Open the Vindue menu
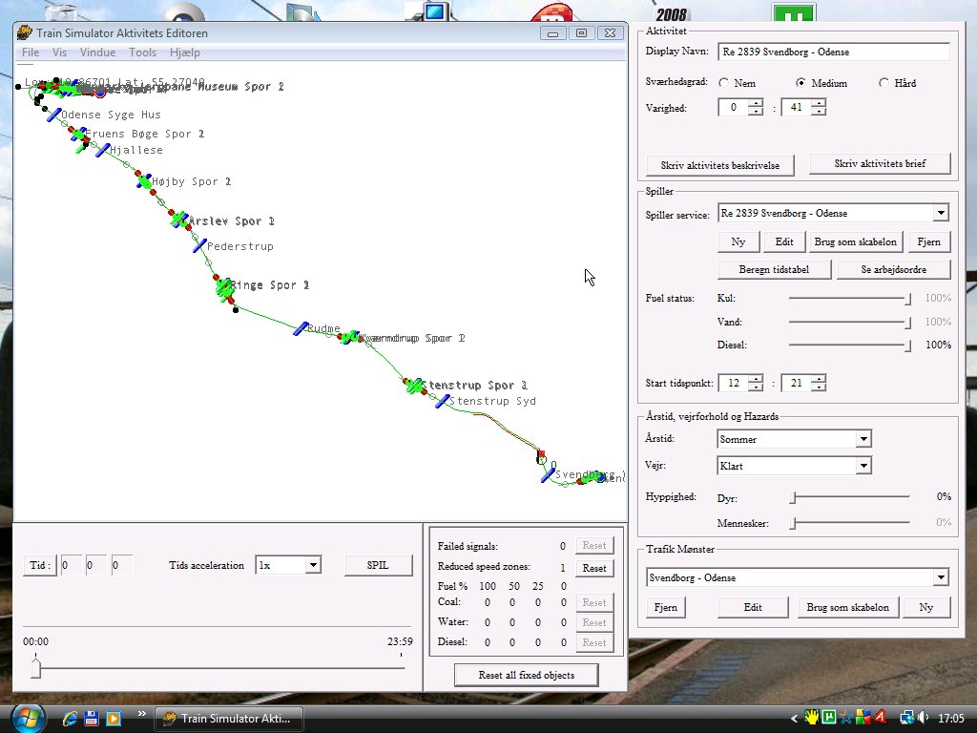Viewport: 977px width, 733px height. click(x=97, y=52)
